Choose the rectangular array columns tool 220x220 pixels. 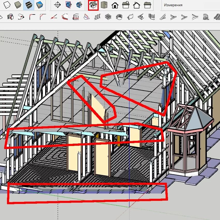point(108,17)
